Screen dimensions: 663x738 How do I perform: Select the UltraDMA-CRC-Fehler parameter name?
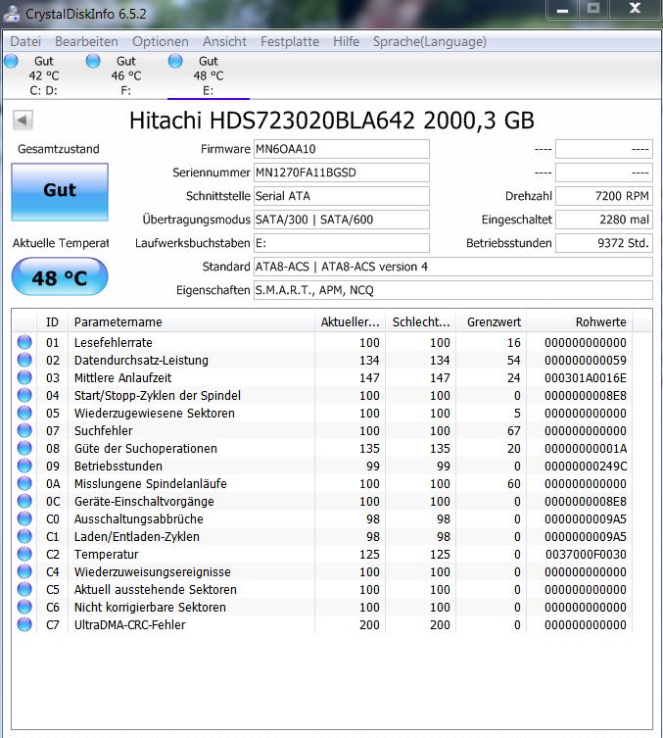pos(130,625)
